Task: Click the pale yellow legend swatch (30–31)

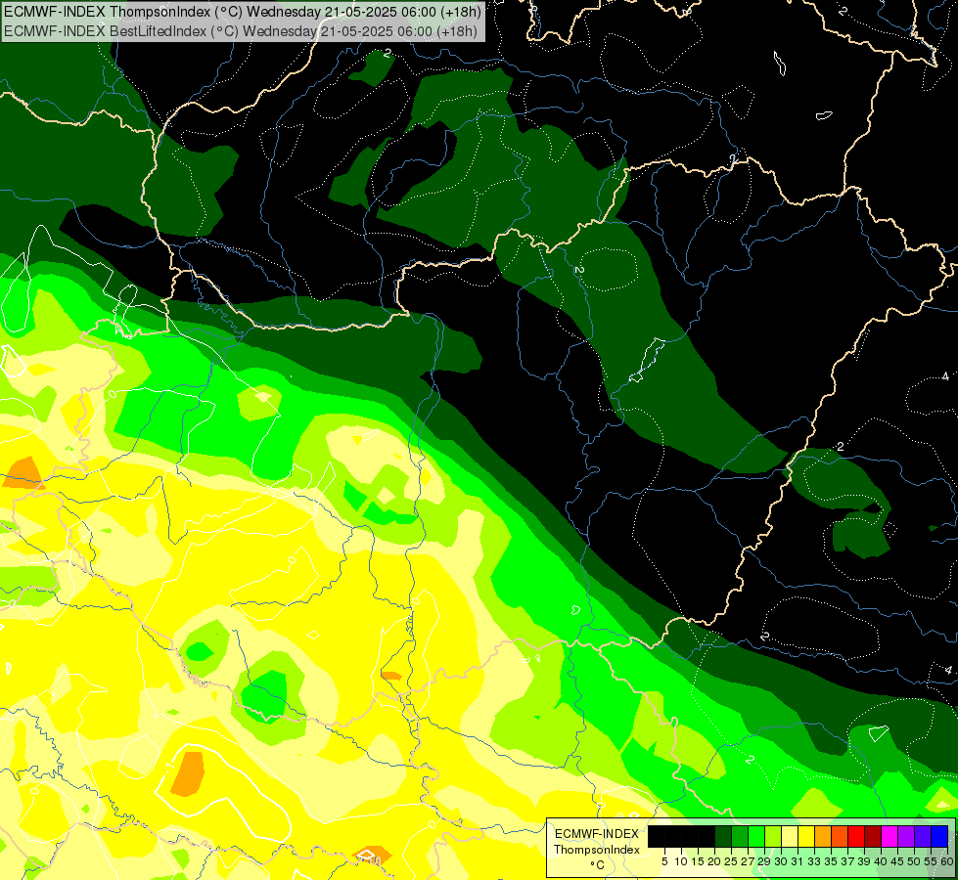Action: point(790,836)
